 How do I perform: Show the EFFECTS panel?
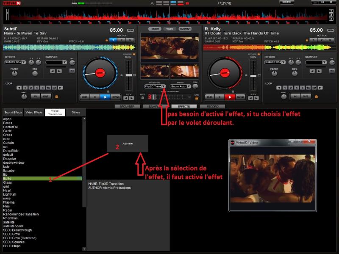pos(184,107)
